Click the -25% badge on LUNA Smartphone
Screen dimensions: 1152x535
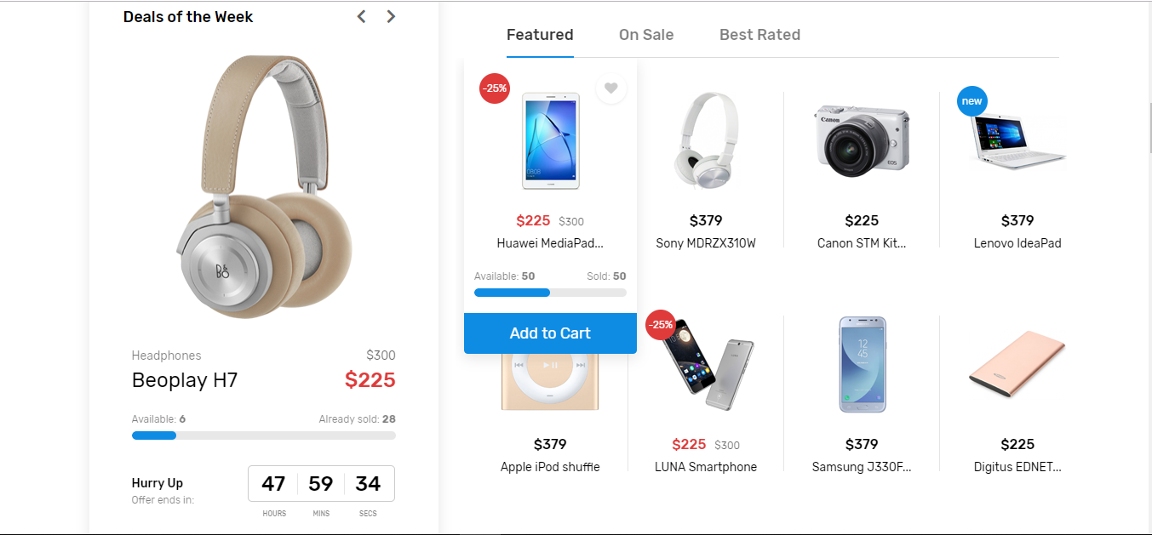(662, 324)
